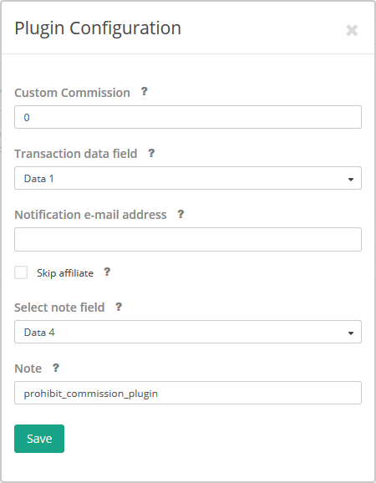Viewport: 376px width, 483px height.
Task: Click the help icon next to the Note label
Action: coord(55,368)
